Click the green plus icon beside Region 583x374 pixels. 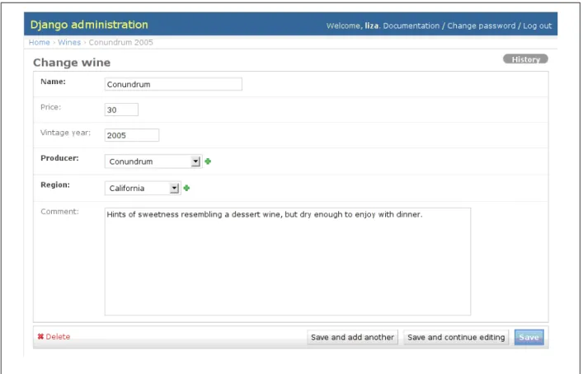click(186, 188)
